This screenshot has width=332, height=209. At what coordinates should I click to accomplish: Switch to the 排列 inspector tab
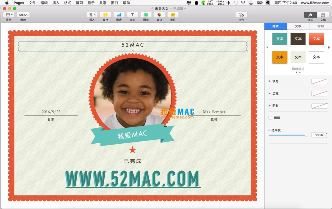[320, 26]
